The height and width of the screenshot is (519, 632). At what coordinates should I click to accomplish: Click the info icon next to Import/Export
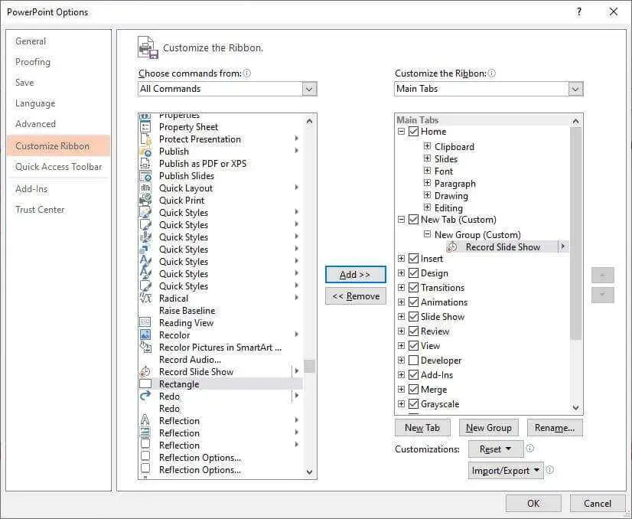(550, 470)
